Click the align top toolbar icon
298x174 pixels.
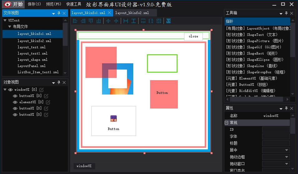coord(91,21)
